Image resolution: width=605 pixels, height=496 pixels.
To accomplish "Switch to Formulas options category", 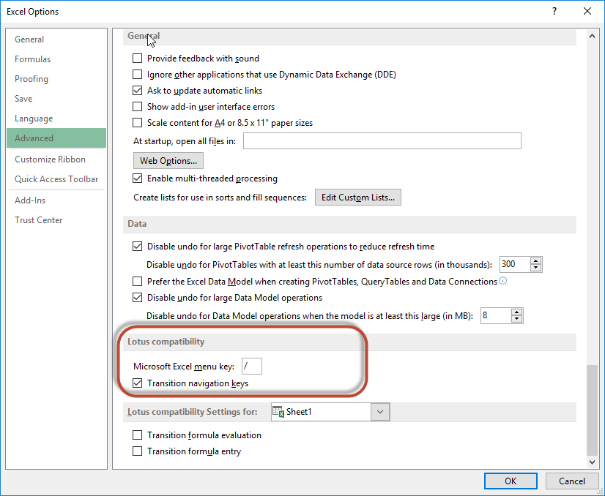I will pos(56,59).
